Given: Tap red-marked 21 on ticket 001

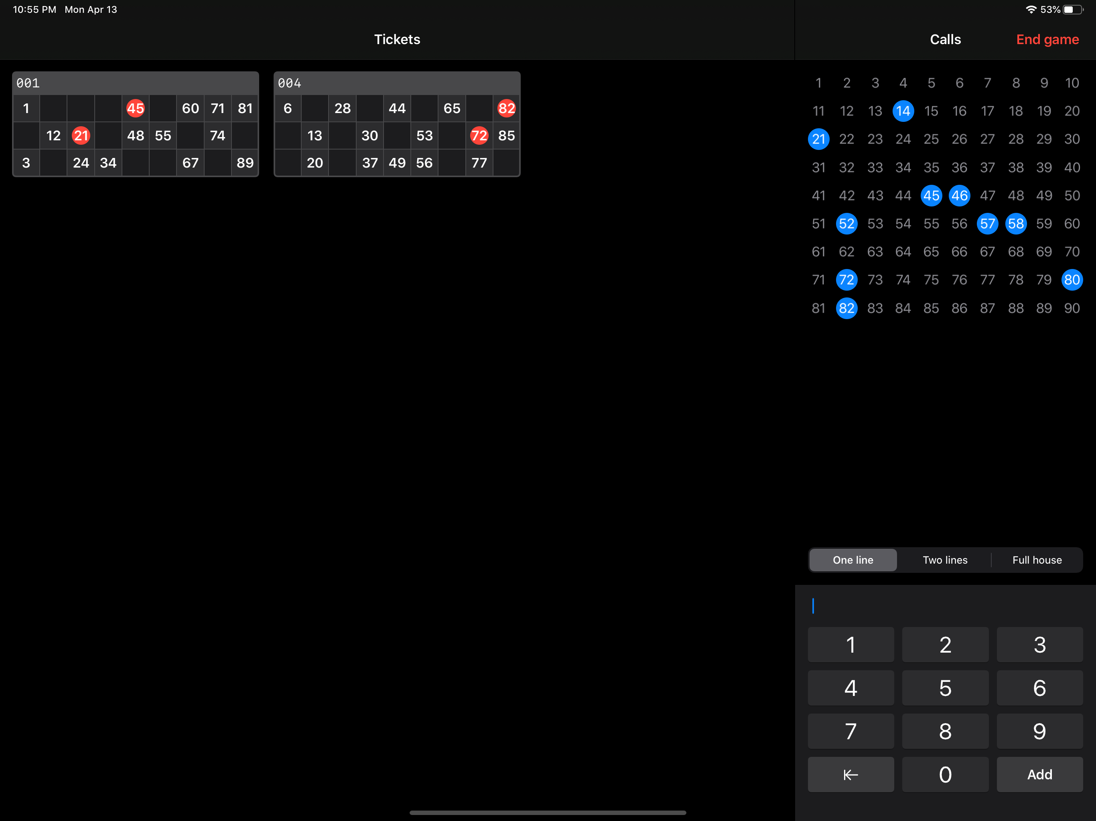Looking at the screenshot, I should [81, 135].
